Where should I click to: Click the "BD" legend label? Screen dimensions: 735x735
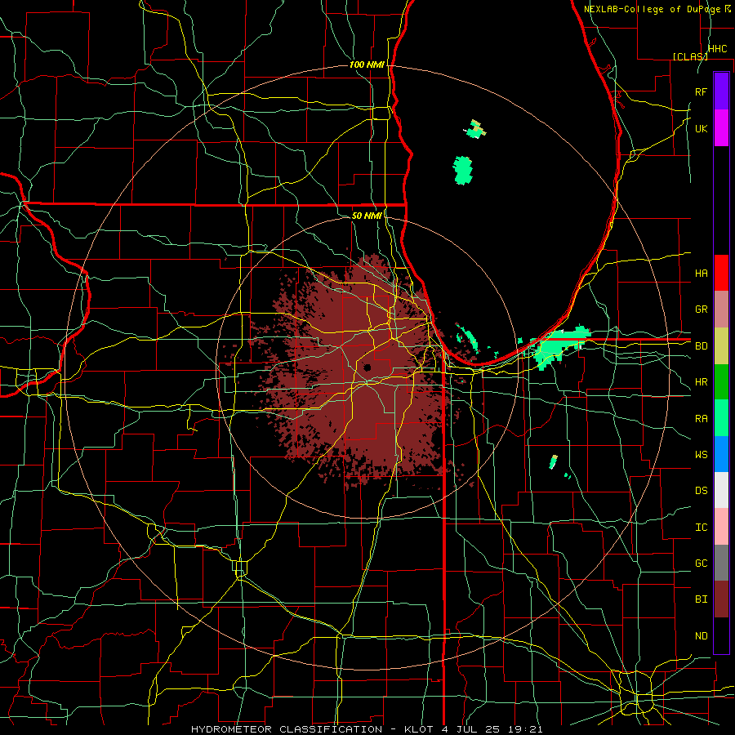702,346
